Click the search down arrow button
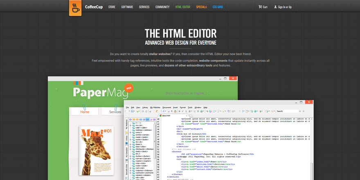 click(300, 111)
